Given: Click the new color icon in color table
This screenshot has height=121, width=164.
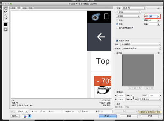Looking at the screenshot, I should pos(147,88).
